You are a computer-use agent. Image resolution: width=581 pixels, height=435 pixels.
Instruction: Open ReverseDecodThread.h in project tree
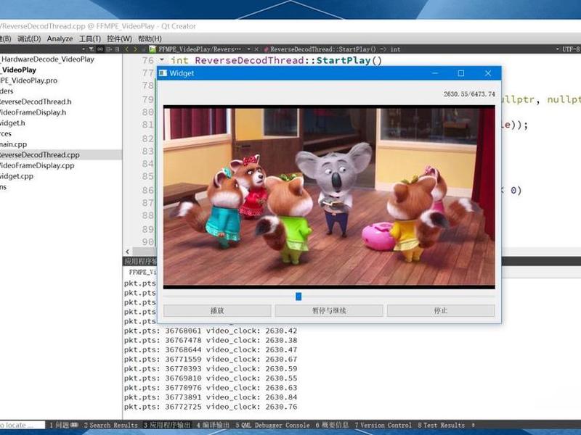tap(36, 101)
